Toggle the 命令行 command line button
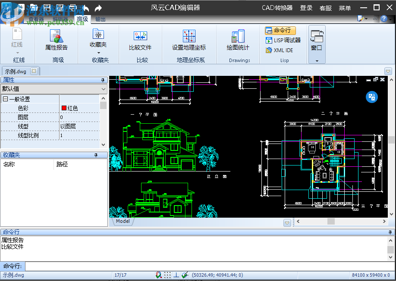Image resolution: width=396 pixels, height=281 pixels. [280, 30]
